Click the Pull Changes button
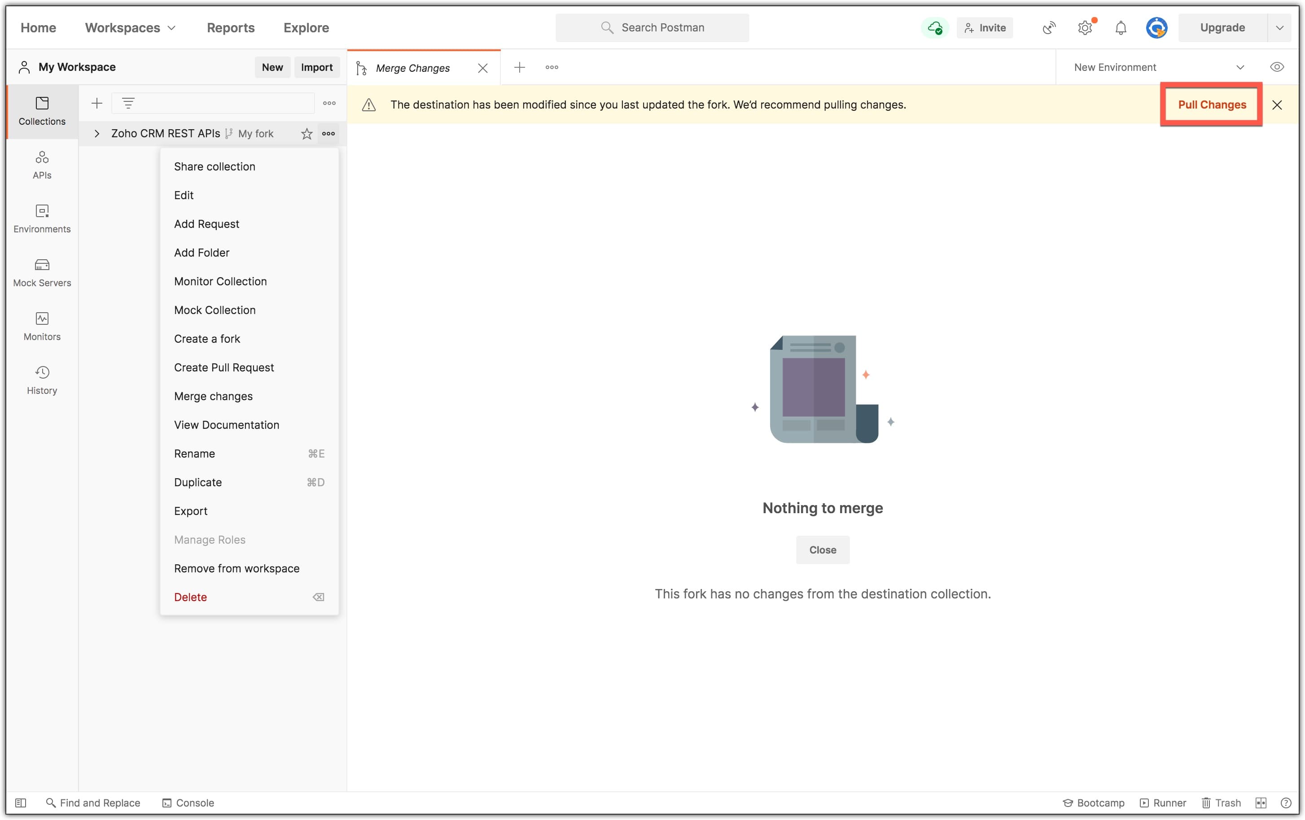 pyautogui.click(x=1211, y=105)
